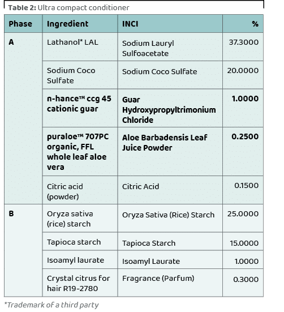Select the Lathanol LAL ingredient cell
The height and width of the screenshot is (312, 284).
pos(80,47)
